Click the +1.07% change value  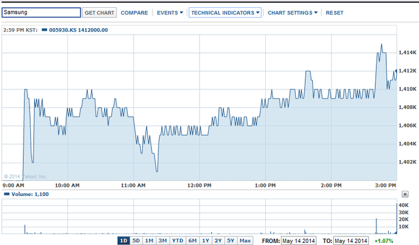pyautogui.click(x=384, y=241)
